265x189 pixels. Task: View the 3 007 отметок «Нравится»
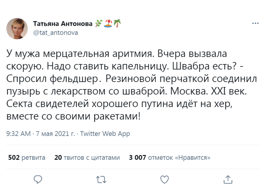click(170, 158)
